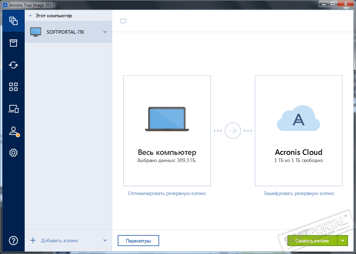This screenshot has height=254, width=356.
Task: Maximize the Acronis True Image window
Action: (333, 4)
